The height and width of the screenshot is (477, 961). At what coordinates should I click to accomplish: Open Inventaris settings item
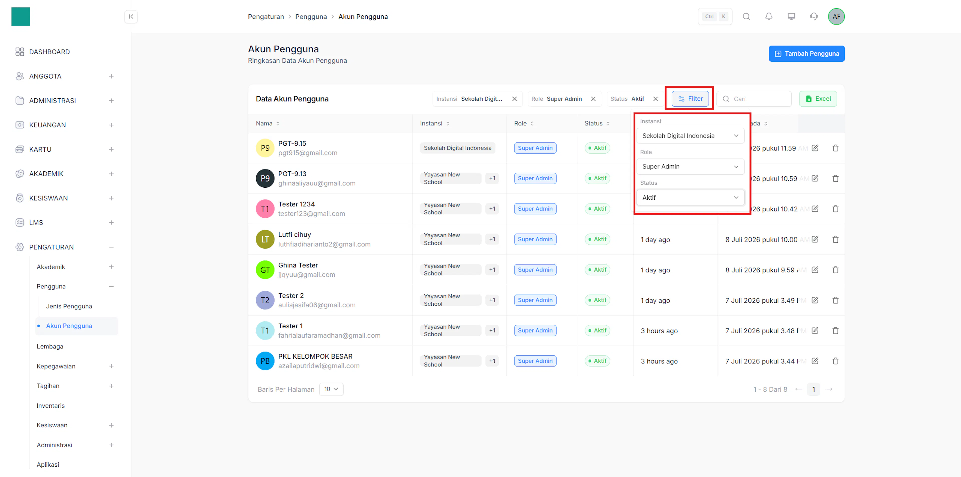tap(50, 406)
